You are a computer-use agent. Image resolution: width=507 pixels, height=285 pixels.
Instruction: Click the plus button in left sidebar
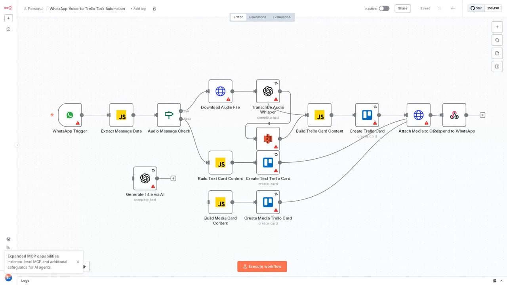coord(8,18)
